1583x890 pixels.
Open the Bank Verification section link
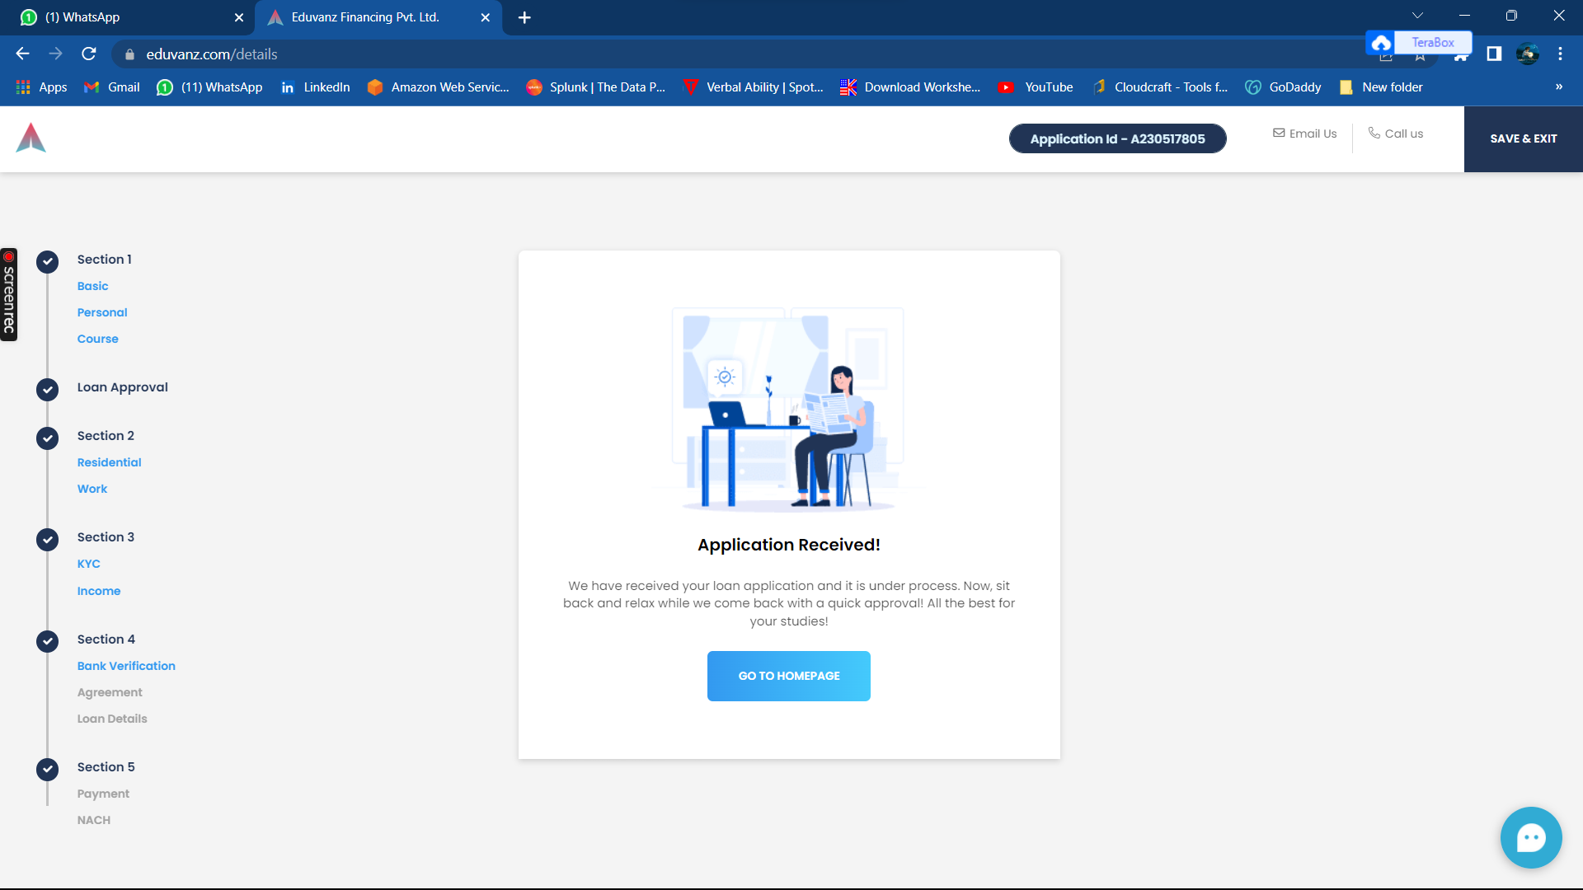point(126,666)
